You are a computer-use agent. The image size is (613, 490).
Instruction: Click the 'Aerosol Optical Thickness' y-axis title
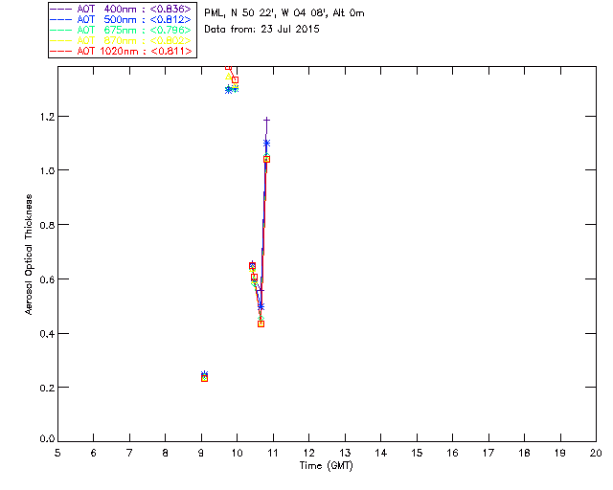[29, 255]
